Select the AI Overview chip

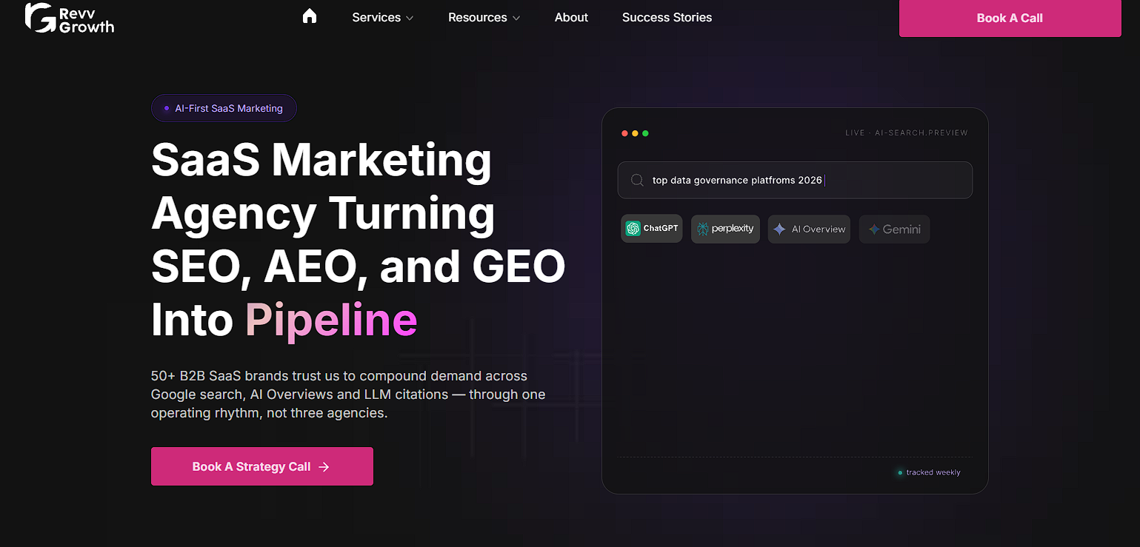point(809,229)
